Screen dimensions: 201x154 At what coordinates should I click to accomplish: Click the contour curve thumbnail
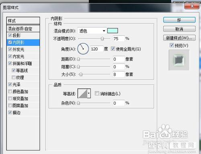[x=83, y=93]
